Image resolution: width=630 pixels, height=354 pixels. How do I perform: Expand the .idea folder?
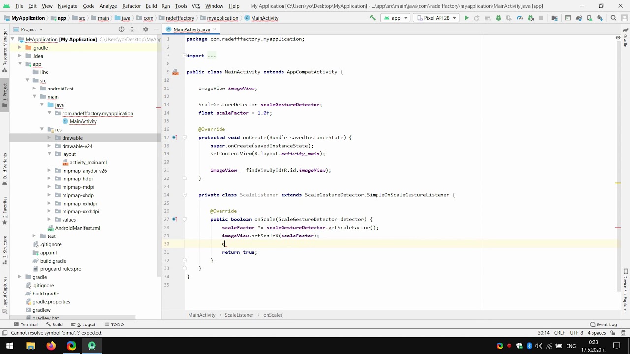[x=20, y=56]
